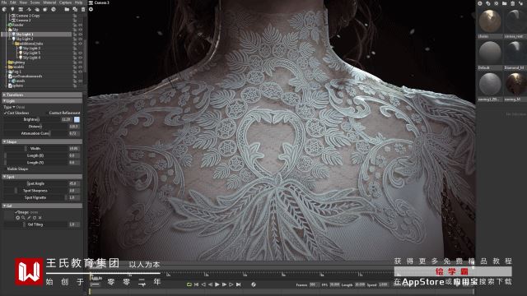Click the Frames value field in timeline
The height and width of the screenshot is (296, 527).
click(315, 284)
